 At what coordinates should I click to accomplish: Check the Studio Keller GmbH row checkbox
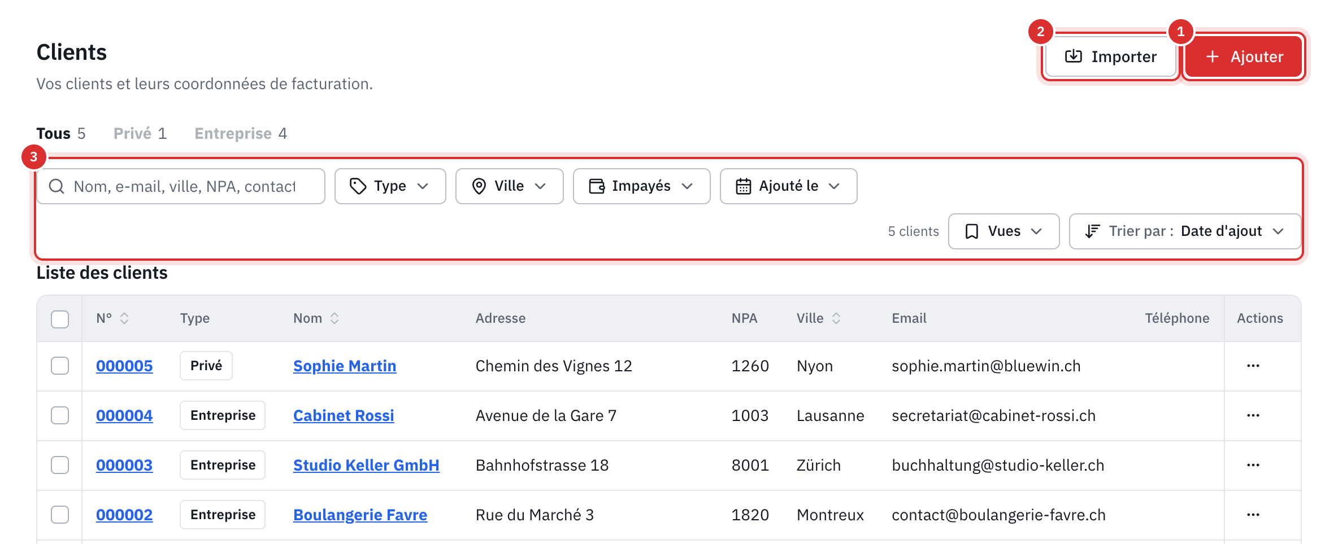point(60,465)
